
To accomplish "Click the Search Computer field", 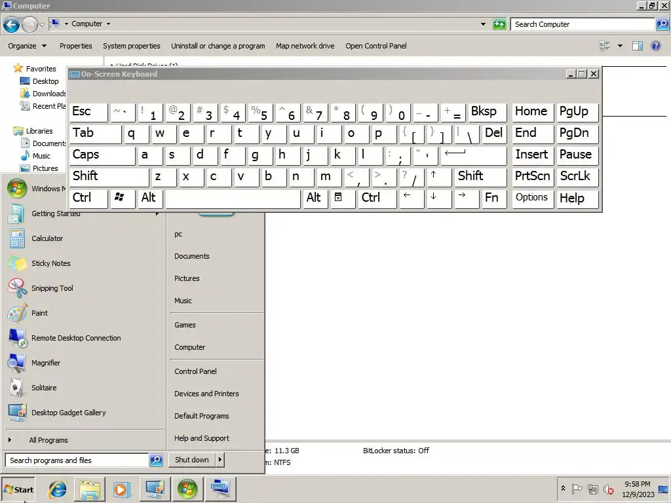I will [583, 24].
